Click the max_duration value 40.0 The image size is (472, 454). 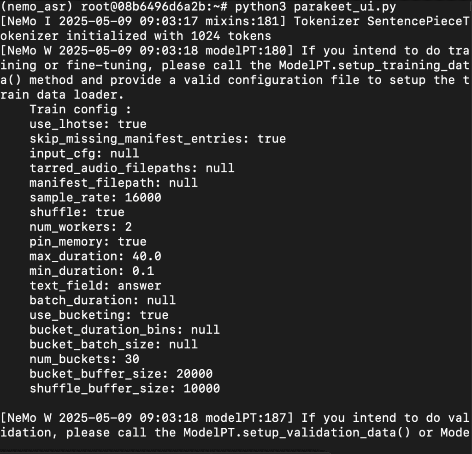point(147,256)
